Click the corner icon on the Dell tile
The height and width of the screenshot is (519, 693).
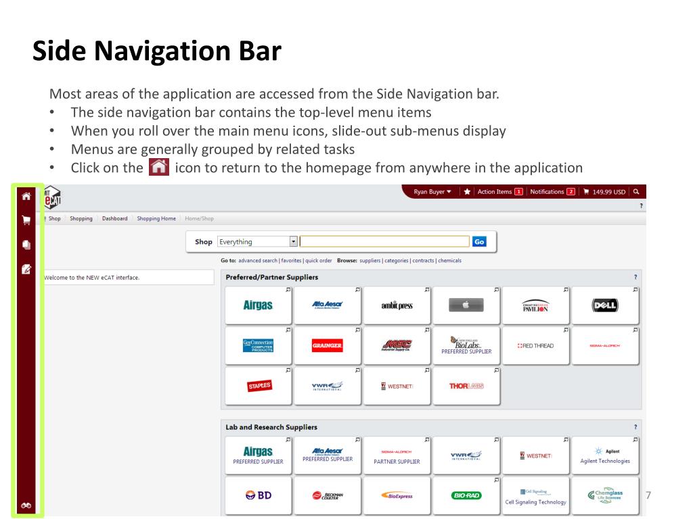point(635,290)
